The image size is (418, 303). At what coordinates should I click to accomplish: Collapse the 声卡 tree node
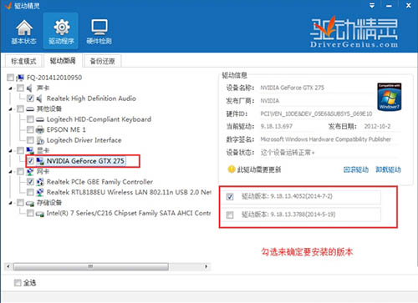(x=11, y=88)
